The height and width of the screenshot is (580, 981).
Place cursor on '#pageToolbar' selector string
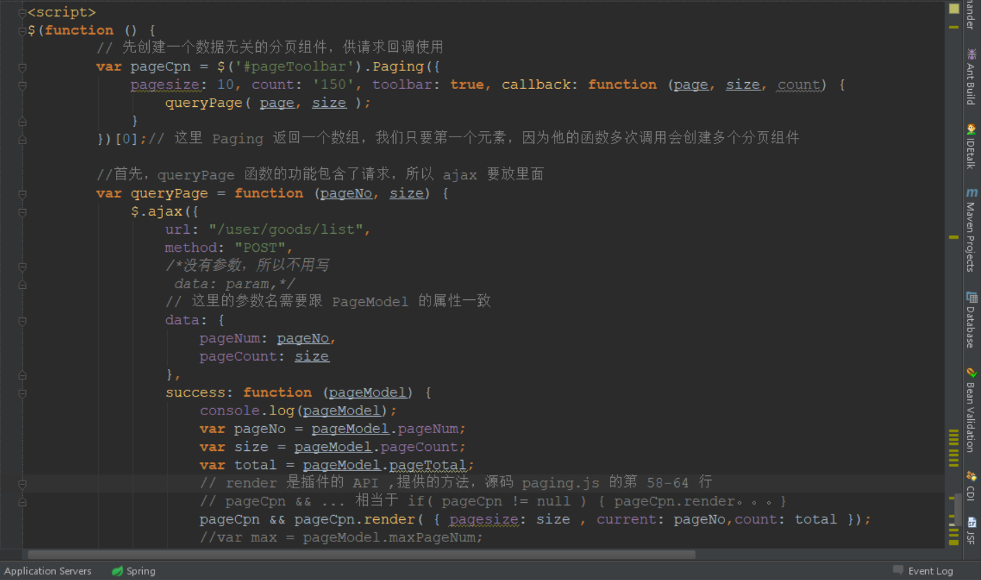295,67
